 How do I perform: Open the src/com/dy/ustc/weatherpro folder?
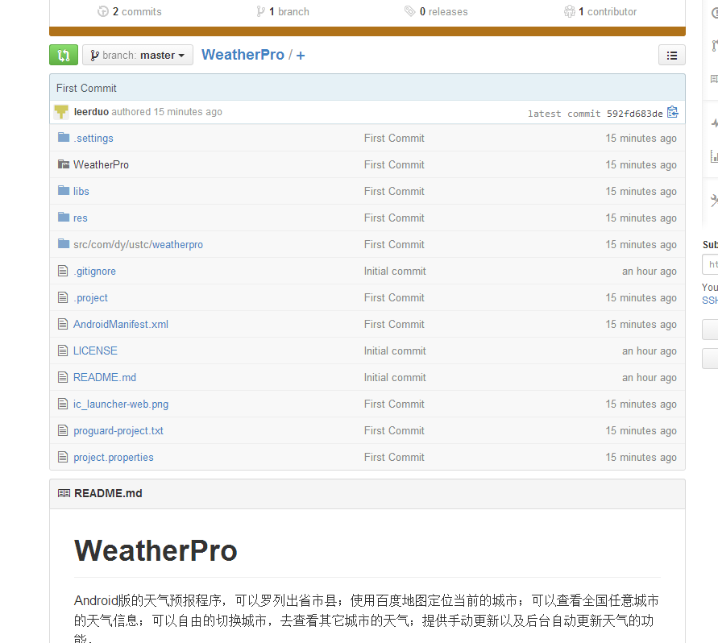[x=138, y=245]
